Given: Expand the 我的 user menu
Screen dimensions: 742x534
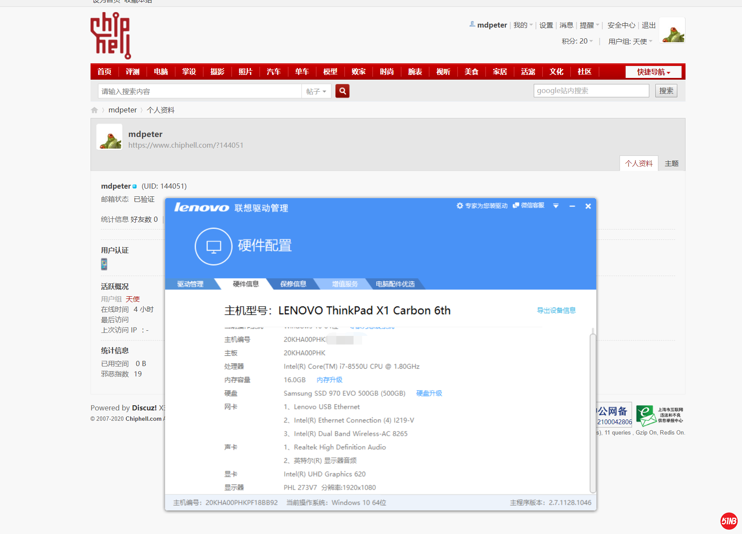Looking at the screenshot, I should tap(523, 25).
